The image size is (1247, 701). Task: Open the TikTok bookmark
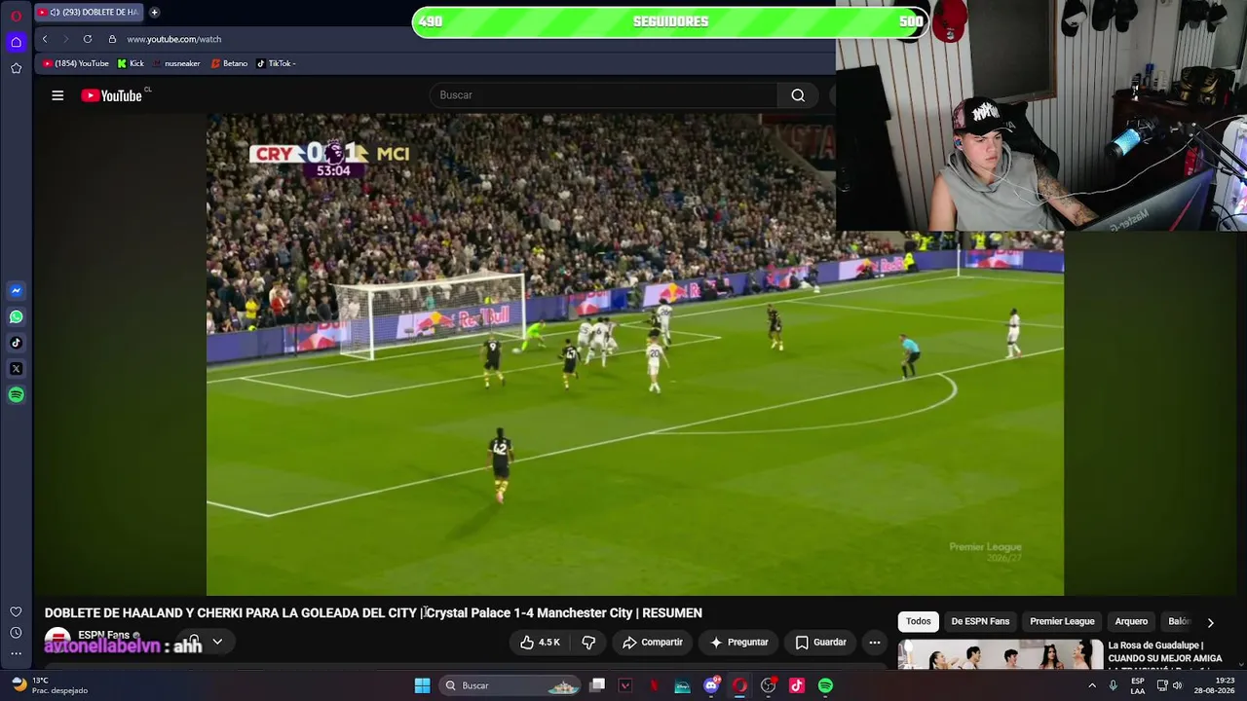(276, 63)
